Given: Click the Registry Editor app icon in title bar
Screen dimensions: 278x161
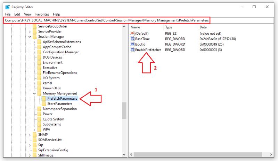Looking at the screenshot, I should (7, 7).
